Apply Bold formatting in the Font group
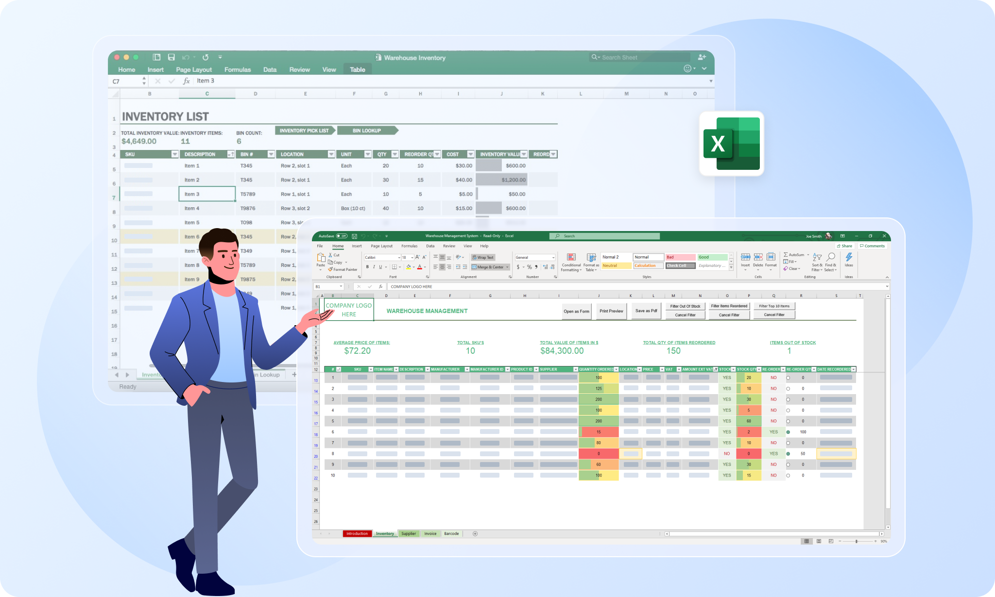This screenshot has height=597, width=995. 367,267
